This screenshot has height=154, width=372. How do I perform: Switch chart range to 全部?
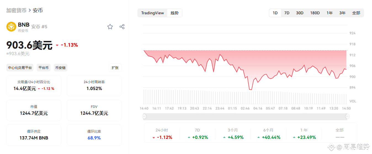point(356,13)
